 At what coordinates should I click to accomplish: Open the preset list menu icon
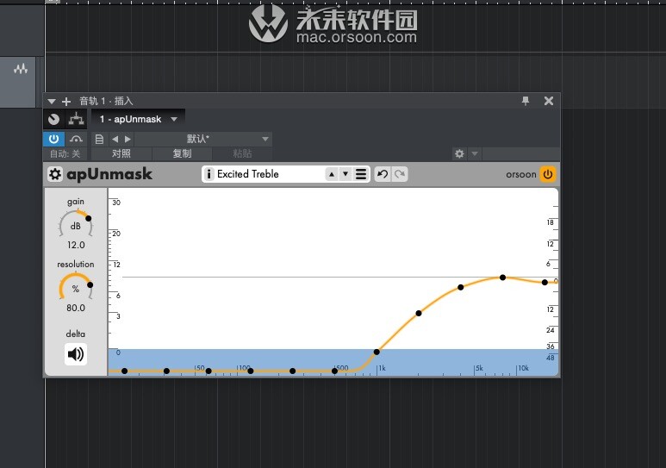click(x=361, y=174)
